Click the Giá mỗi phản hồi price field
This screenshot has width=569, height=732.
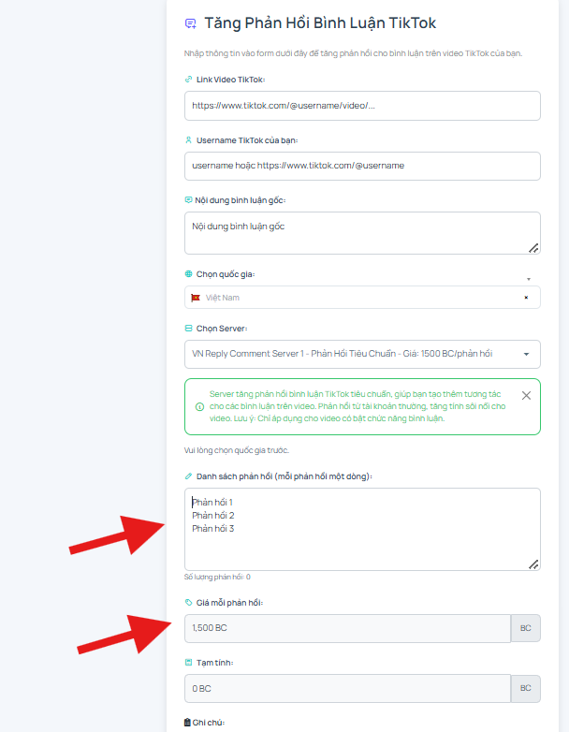(347, 628)
